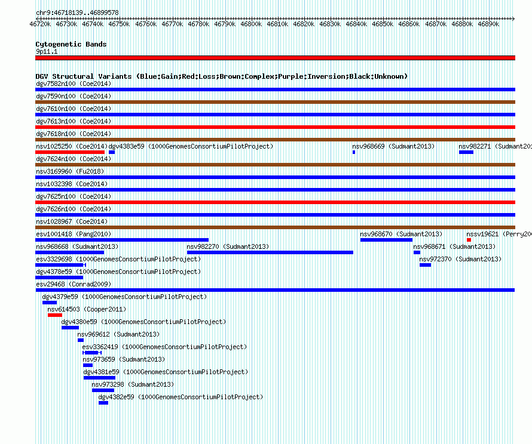The image size is (532, 444).
Task: Click the 46800k ruler tick
Action: tap(251, 24)
